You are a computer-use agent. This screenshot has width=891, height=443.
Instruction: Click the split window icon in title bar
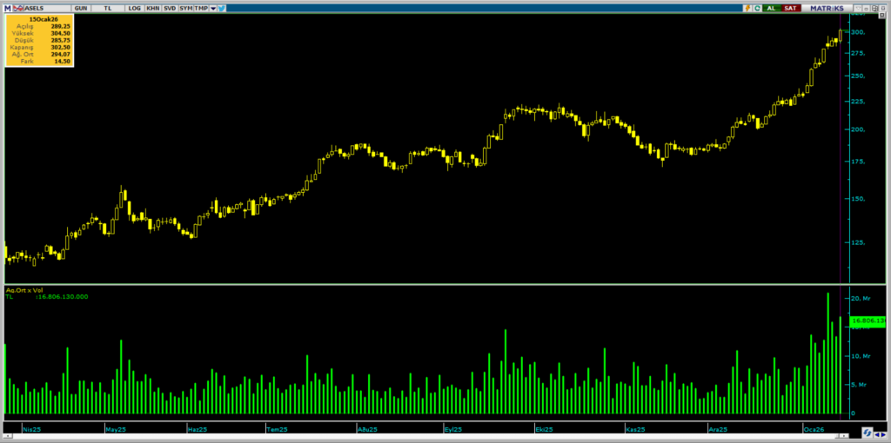tap(875, 9)
